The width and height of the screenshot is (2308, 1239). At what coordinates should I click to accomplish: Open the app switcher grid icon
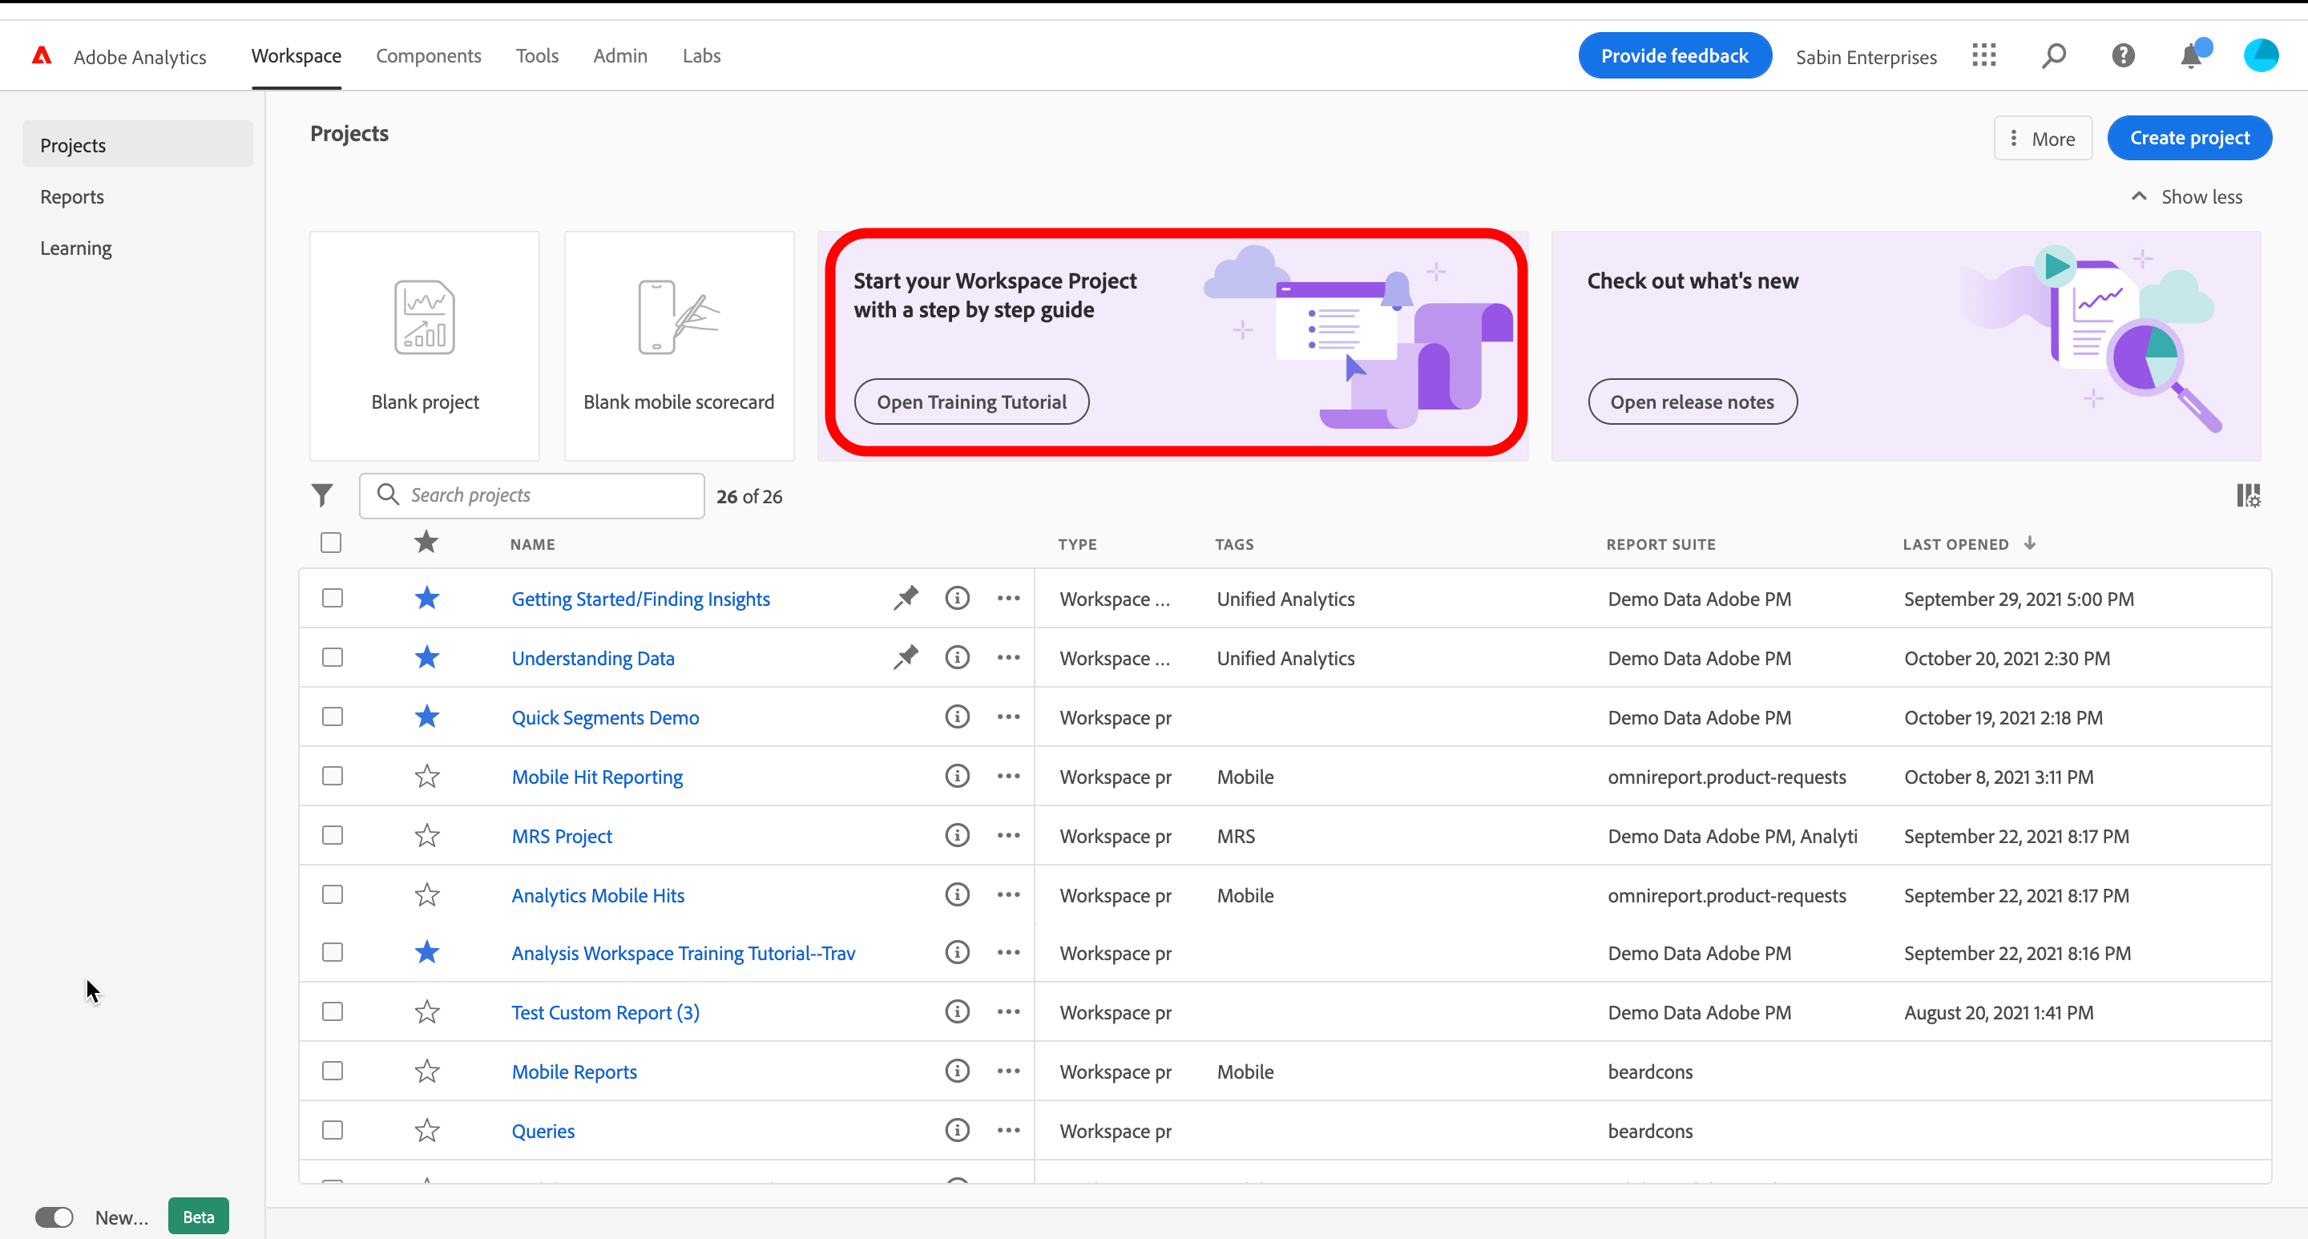(x=1983, y=55)
